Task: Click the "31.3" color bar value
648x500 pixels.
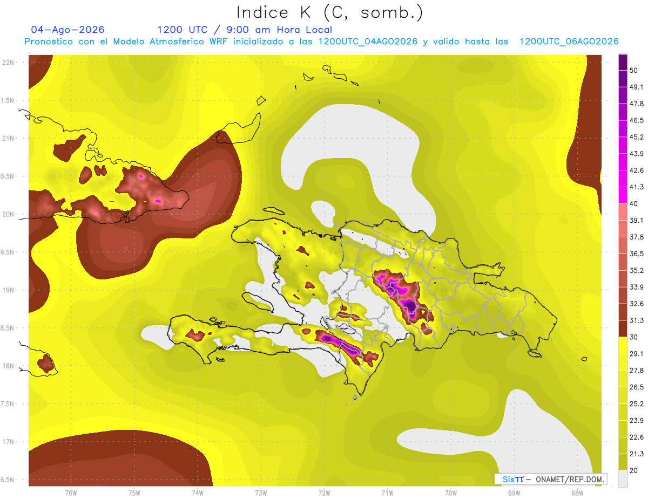Action: pos(636,320)
